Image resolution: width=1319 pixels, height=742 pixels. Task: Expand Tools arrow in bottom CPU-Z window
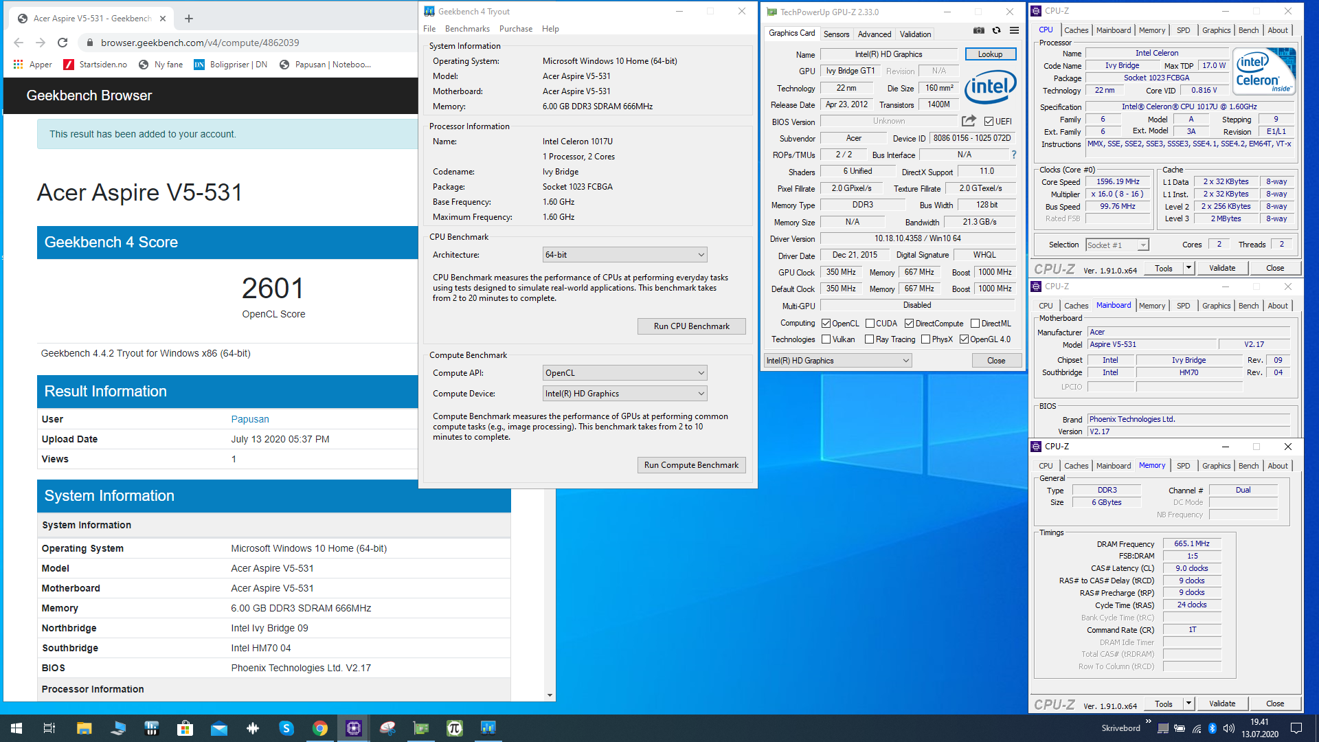pos(1188,704)
